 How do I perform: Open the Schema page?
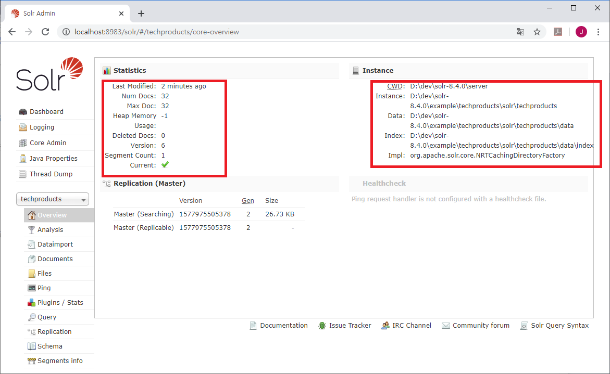tap(50, 346)
